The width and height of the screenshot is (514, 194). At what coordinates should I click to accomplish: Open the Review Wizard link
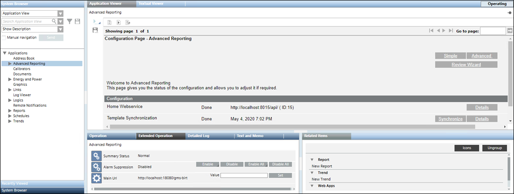tap(466, 65)
